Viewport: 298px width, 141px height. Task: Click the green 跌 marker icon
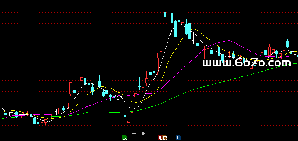click(x=125, y=138)
